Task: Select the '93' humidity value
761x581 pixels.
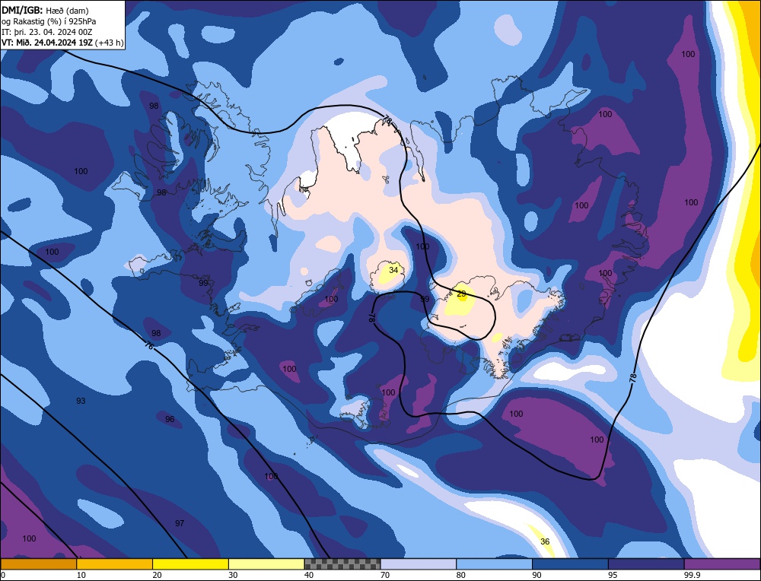Action: [x=81, y=401]
